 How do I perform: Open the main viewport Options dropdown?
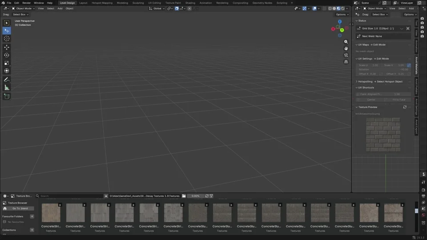(x=342, y=14)
